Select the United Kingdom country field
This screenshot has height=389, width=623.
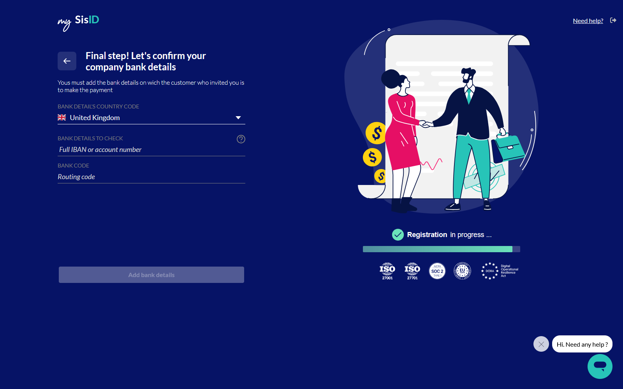click(151, 118)
